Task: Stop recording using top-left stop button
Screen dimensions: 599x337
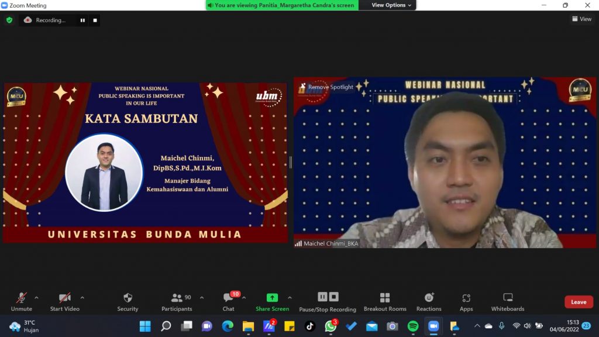Action: (x=95, y=20)
